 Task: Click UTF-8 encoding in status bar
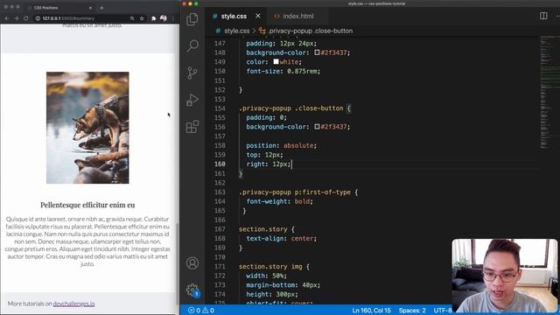point(443,311)
